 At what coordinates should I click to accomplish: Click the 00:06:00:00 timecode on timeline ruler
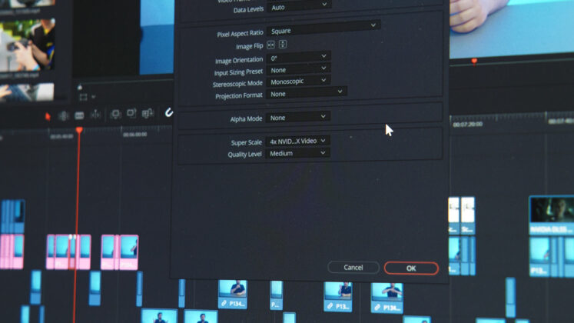(x=134, y=135)
